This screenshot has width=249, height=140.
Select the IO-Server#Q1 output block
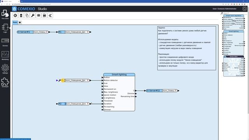pyautogui.click(x=162, y=91)
